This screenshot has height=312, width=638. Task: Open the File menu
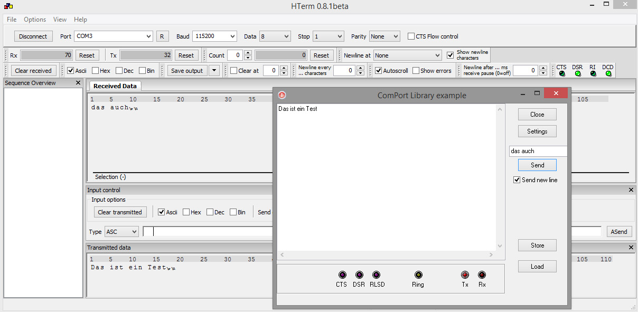point(12,20)
